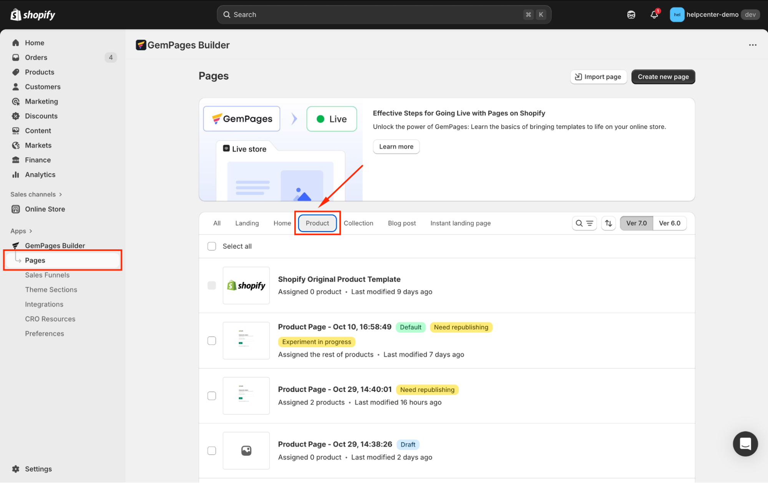The image size is (768, 483).
Task: Click the notifications bell icon
Action: coord(654,15)
